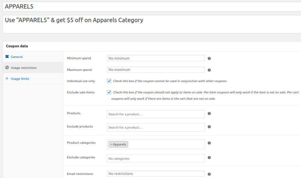
Task: Click help icon next to Exclude products
Action: tap(209, 127)
